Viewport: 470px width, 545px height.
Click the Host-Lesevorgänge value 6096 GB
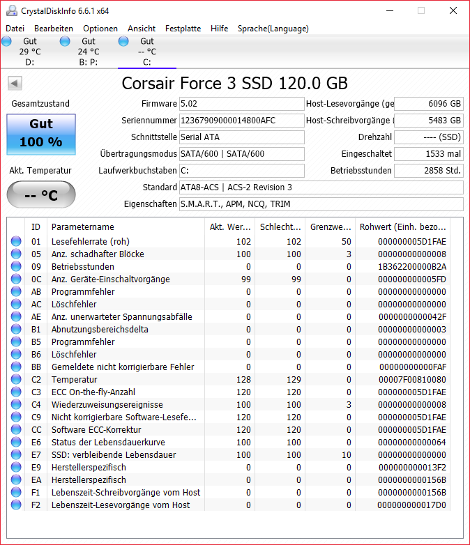429,104
